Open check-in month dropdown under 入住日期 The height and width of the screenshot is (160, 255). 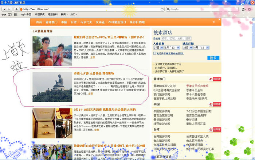click(172, 47)
